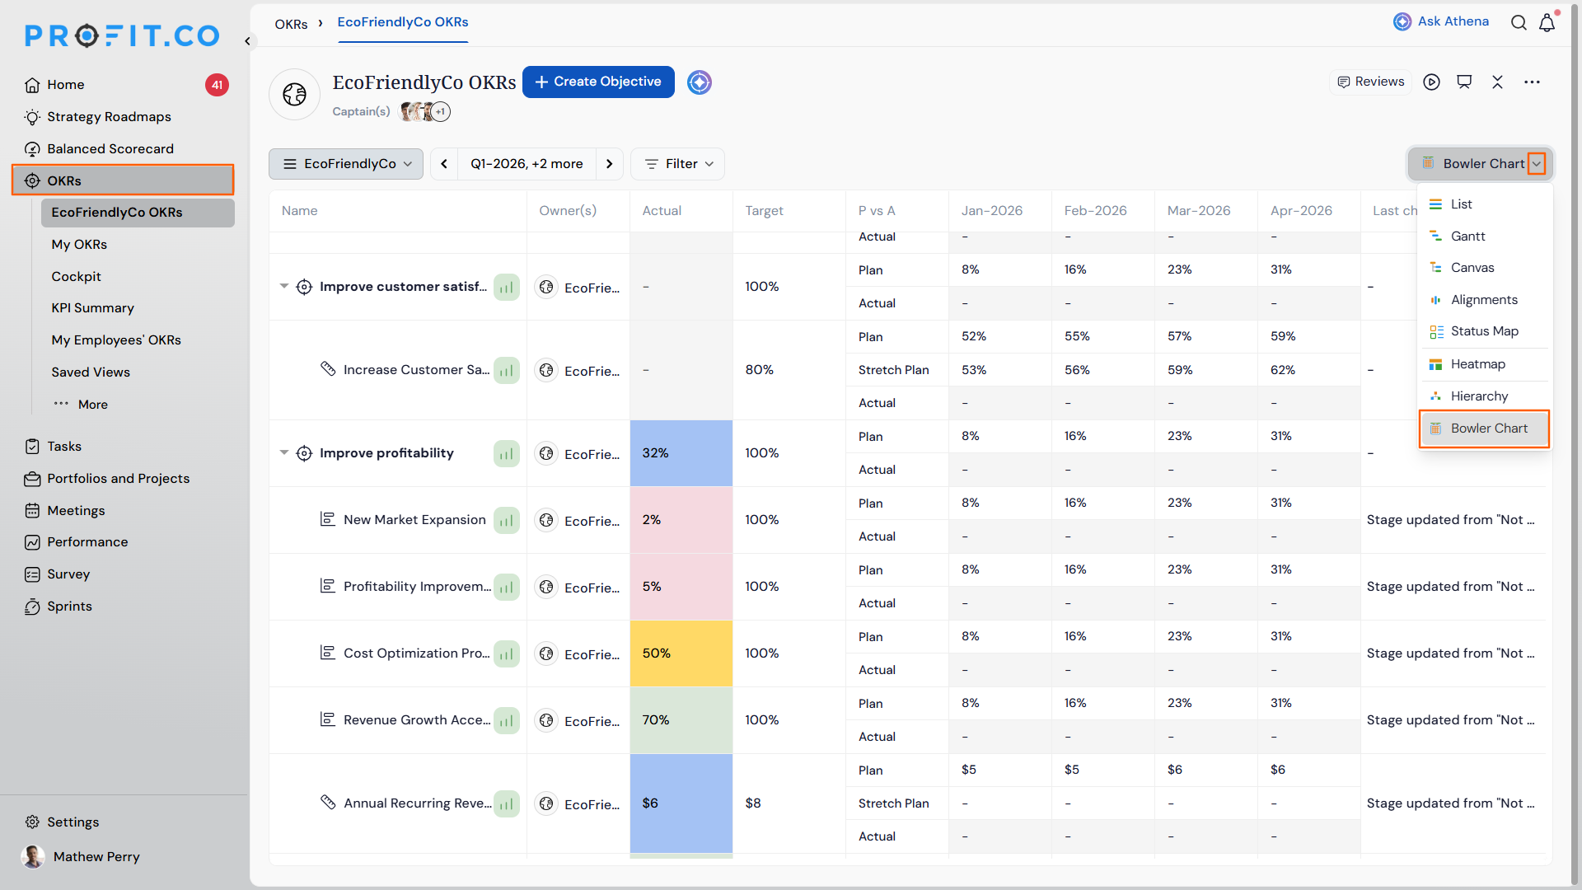Viewport: 1582px width, 890px height.
Task: Click chart icon for Improve customer satisfaction row
Action: [x=507, y=288]
